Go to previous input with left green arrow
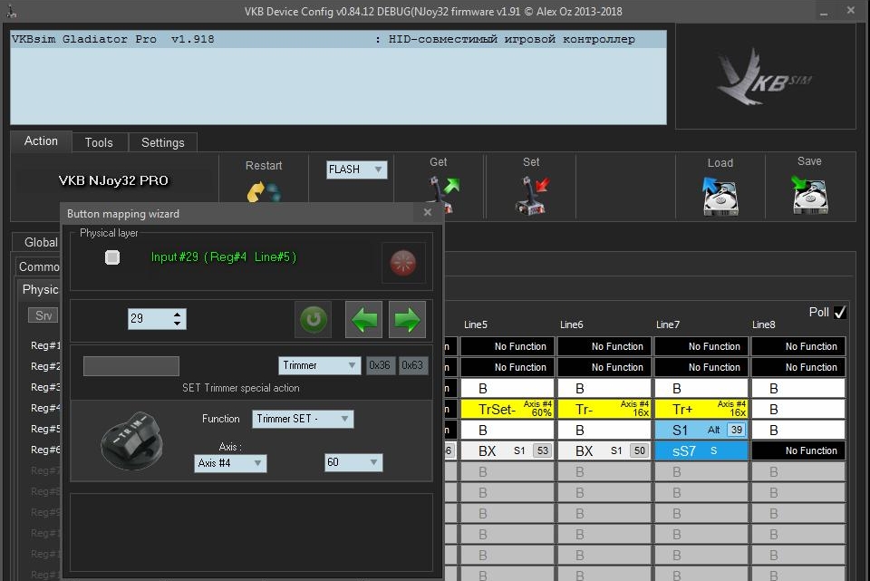The image size is (870, 581). [x=363, y=319]
